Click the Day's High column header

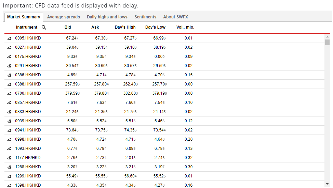pyautogui.click(x=125, y=27)
